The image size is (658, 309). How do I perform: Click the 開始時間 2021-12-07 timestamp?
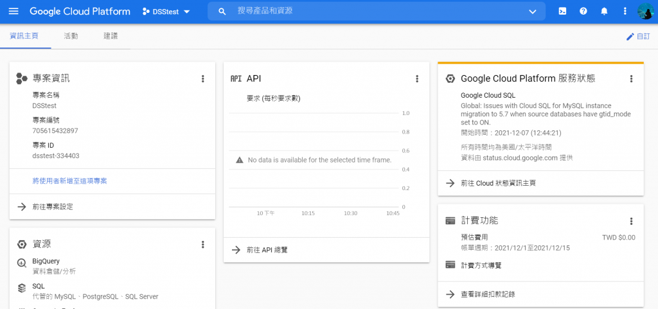tap(511, 133)
